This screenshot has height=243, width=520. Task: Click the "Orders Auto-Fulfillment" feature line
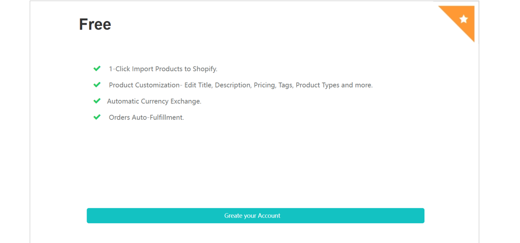(x=146, y=117)
